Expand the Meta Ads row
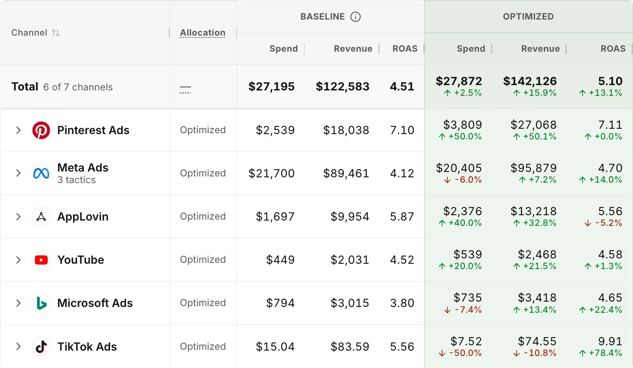This screenshot has width=633, height=368. click(18, 173)
